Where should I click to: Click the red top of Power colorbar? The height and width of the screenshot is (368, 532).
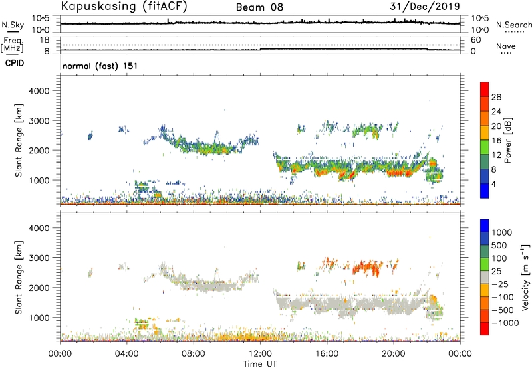pos(485,89)
